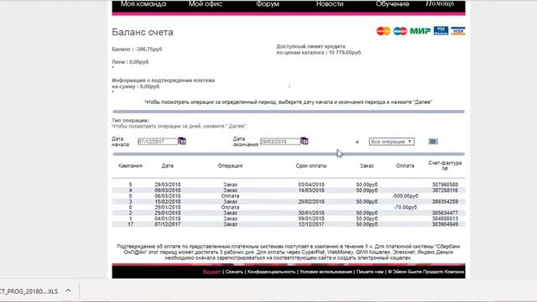Focus the Дата окончания input field

pos(279,142)
